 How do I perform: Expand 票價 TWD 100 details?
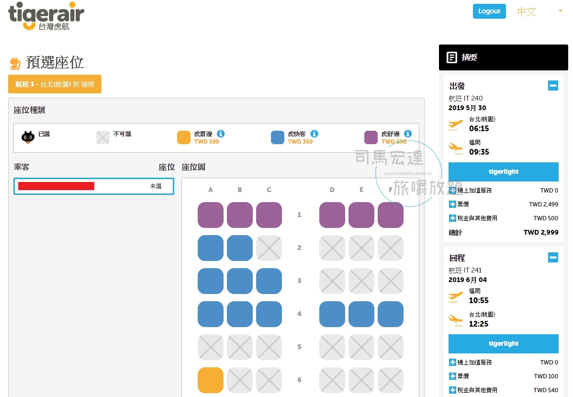[x=453, y=376]
